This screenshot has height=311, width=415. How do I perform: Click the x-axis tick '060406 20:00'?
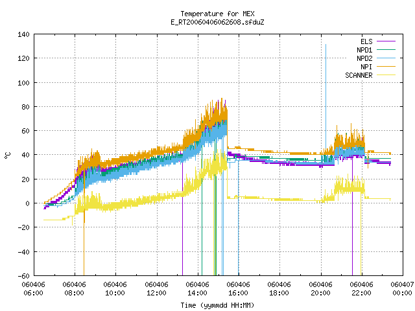(321, 289)
